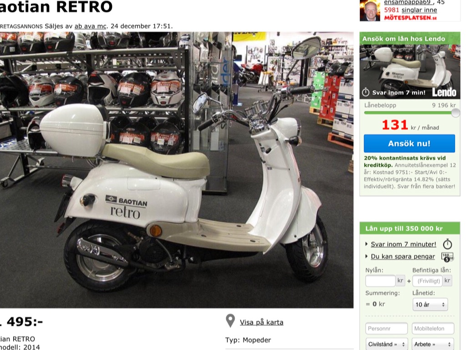Click the map pin location icon
The width and height of the screenshot is (466, 350).
coord(230,321)
